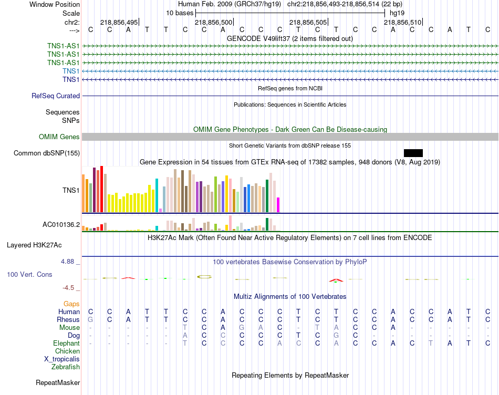499x395 pixels.
Task: Select the Human alignment row label
Action: tap(69, 311)
